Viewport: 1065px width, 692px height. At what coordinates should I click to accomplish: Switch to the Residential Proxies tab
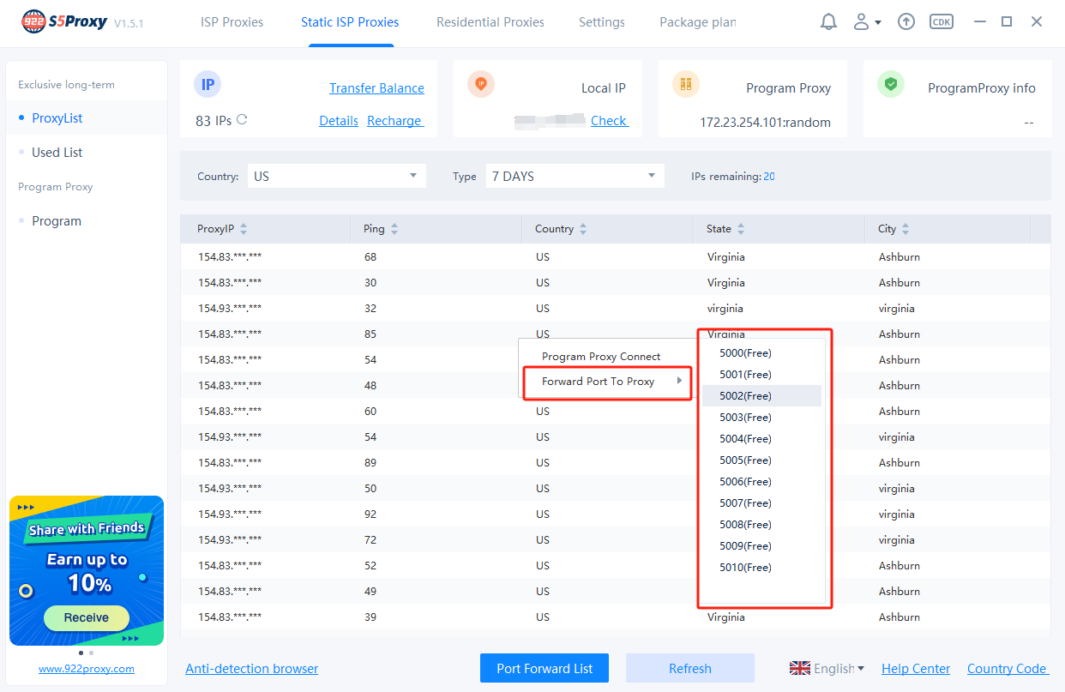490,22
